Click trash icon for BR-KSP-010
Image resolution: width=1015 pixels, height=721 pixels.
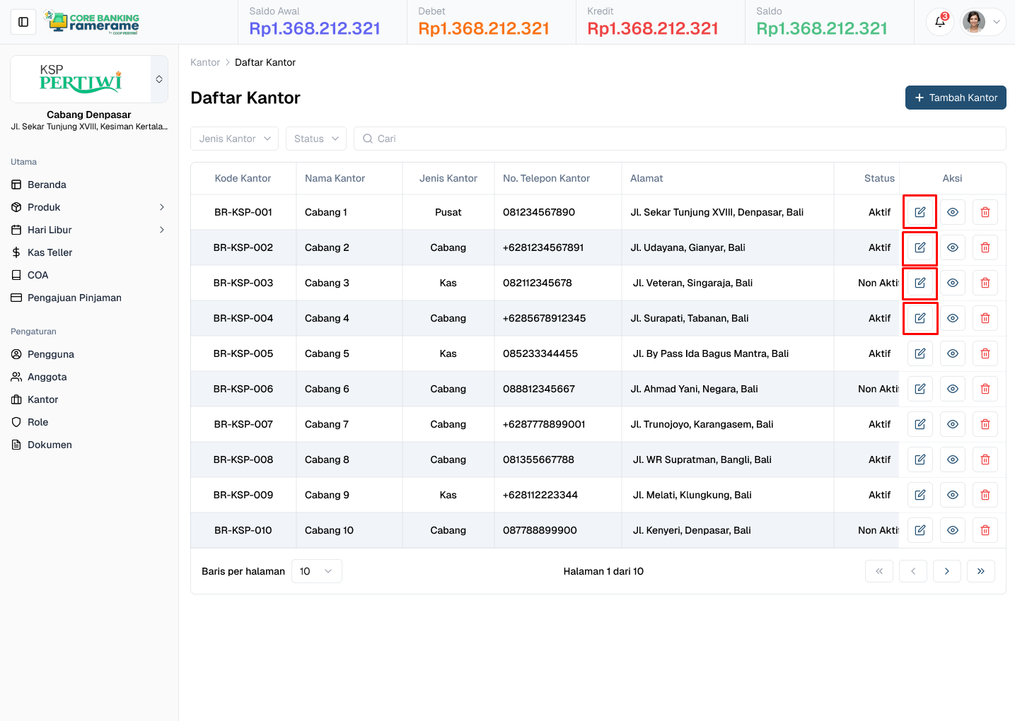coord(985,530)
